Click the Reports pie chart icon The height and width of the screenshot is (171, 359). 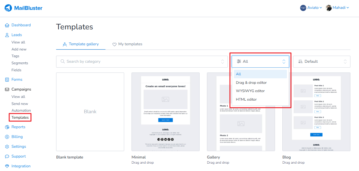(x=7, y=127)
